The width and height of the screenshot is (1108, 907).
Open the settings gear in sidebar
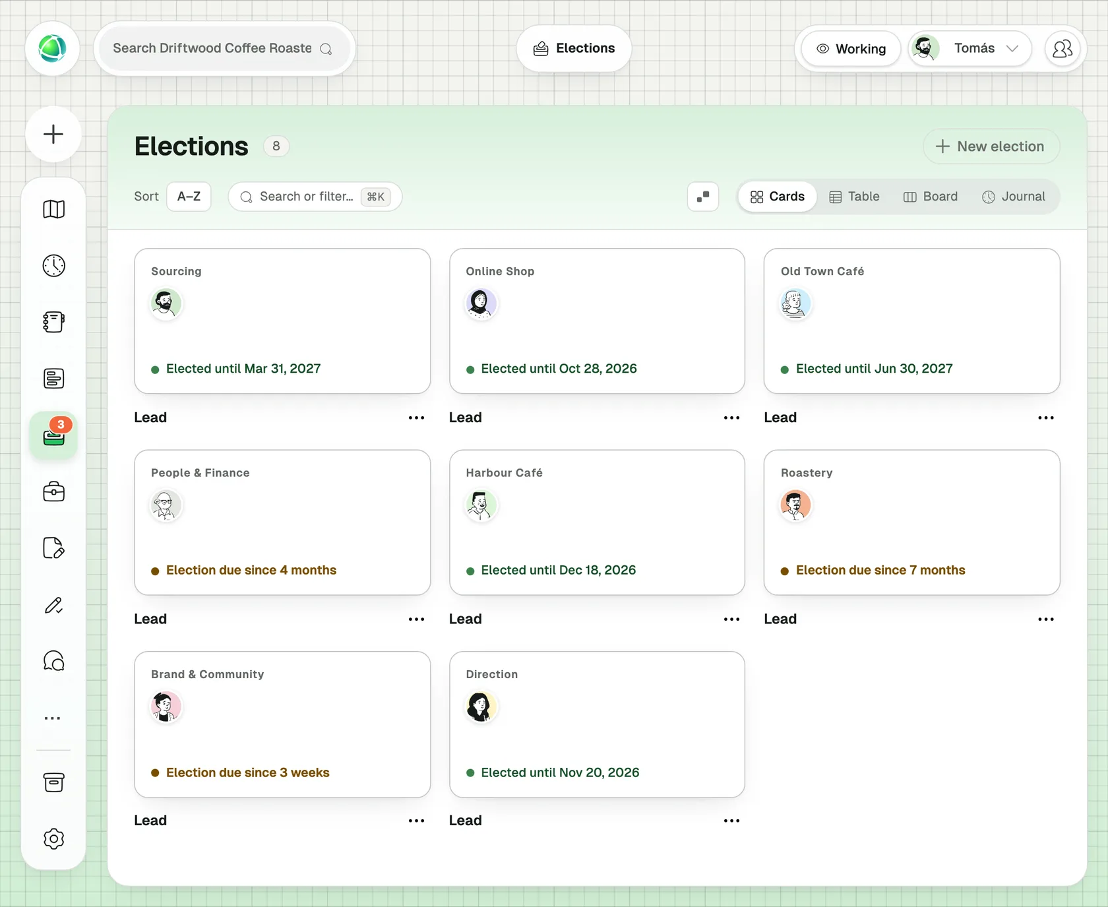coord(53,839)
